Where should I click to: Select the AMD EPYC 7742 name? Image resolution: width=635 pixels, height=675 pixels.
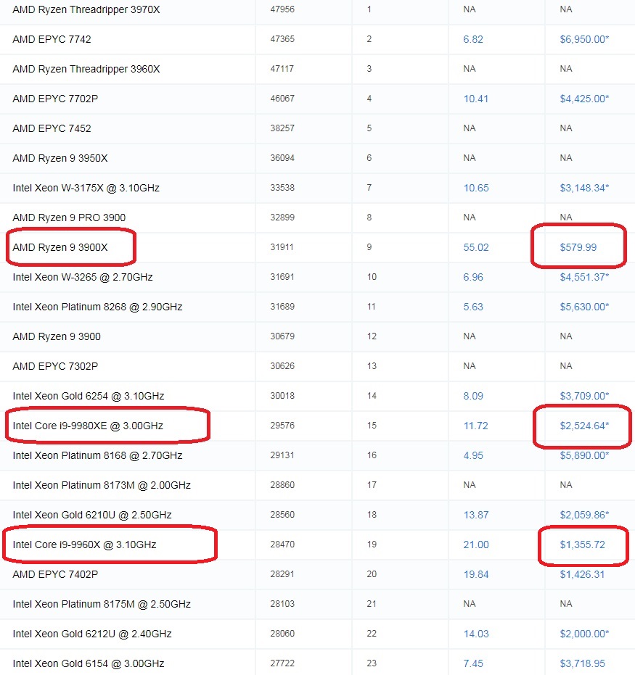click(x=52, y=39)
